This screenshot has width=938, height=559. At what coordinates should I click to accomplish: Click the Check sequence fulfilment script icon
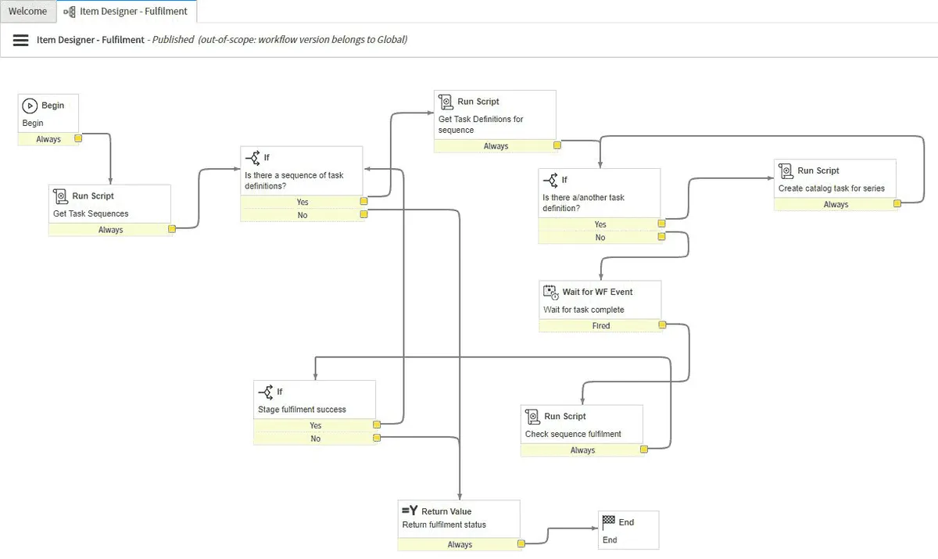pyautogui.click(x=533, y=416)
